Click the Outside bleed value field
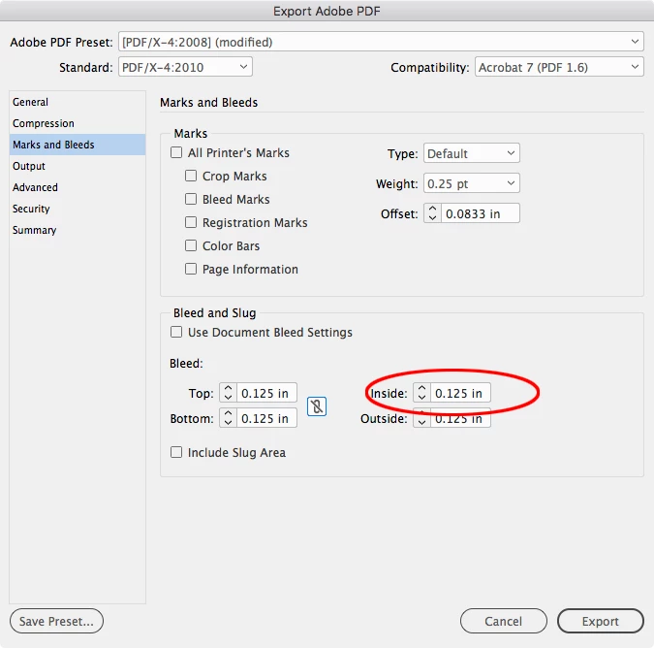Viewport: 654px width, 648px height. click(460, 418)
